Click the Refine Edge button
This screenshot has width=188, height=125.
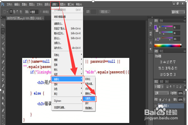point(105,12)
